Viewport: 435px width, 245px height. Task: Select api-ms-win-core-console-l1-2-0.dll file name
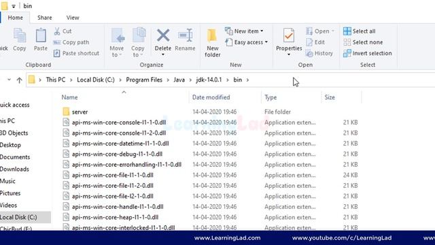tap(119, 133)
